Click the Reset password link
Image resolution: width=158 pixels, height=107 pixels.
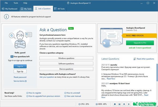[x=20, y=77]
